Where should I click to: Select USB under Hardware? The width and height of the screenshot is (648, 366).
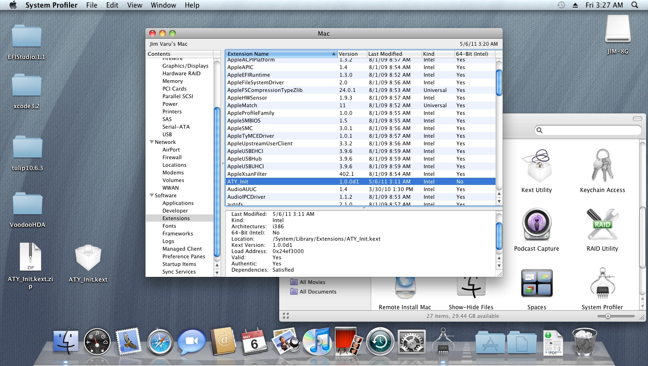pyautogui.click(x=167, y=134)
